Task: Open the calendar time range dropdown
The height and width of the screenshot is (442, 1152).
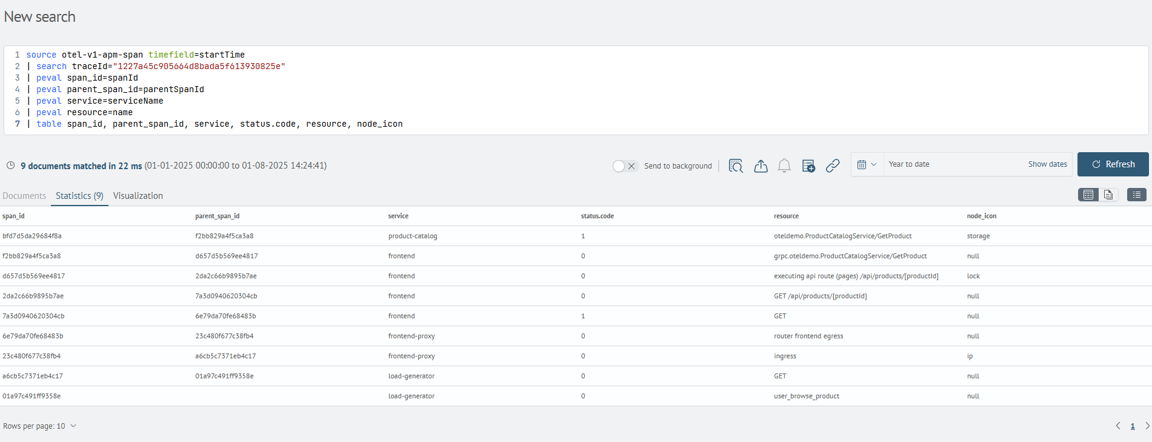Action: [x=867, y=164]
